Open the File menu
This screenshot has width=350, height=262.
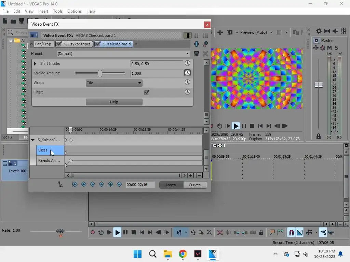point(5,11)
